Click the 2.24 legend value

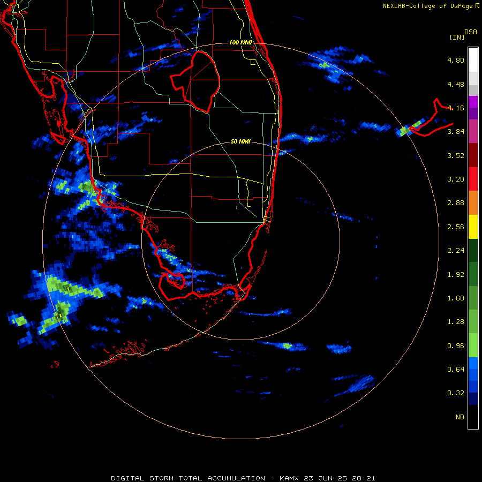point(456,251)
